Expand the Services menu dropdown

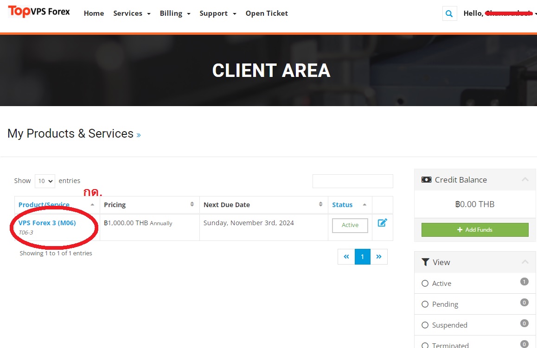132,13
